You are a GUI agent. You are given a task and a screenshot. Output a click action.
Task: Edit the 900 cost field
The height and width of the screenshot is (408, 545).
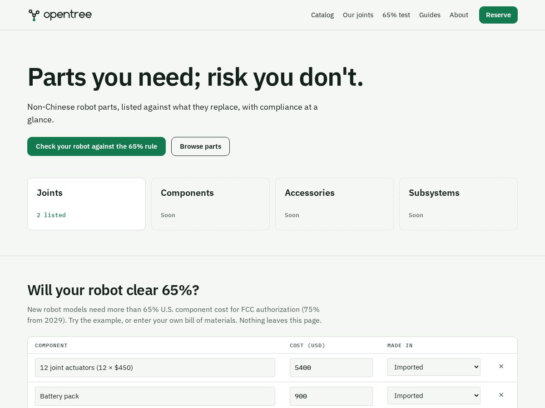(x=331, y=396)
